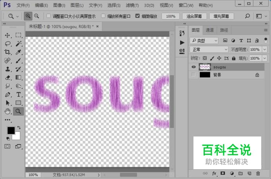Toggle Quick Mask mode
The height and width of the screenshot is (179, 271).
[7, 147]
